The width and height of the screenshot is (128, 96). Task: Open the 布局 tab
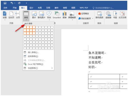(40, 8)
